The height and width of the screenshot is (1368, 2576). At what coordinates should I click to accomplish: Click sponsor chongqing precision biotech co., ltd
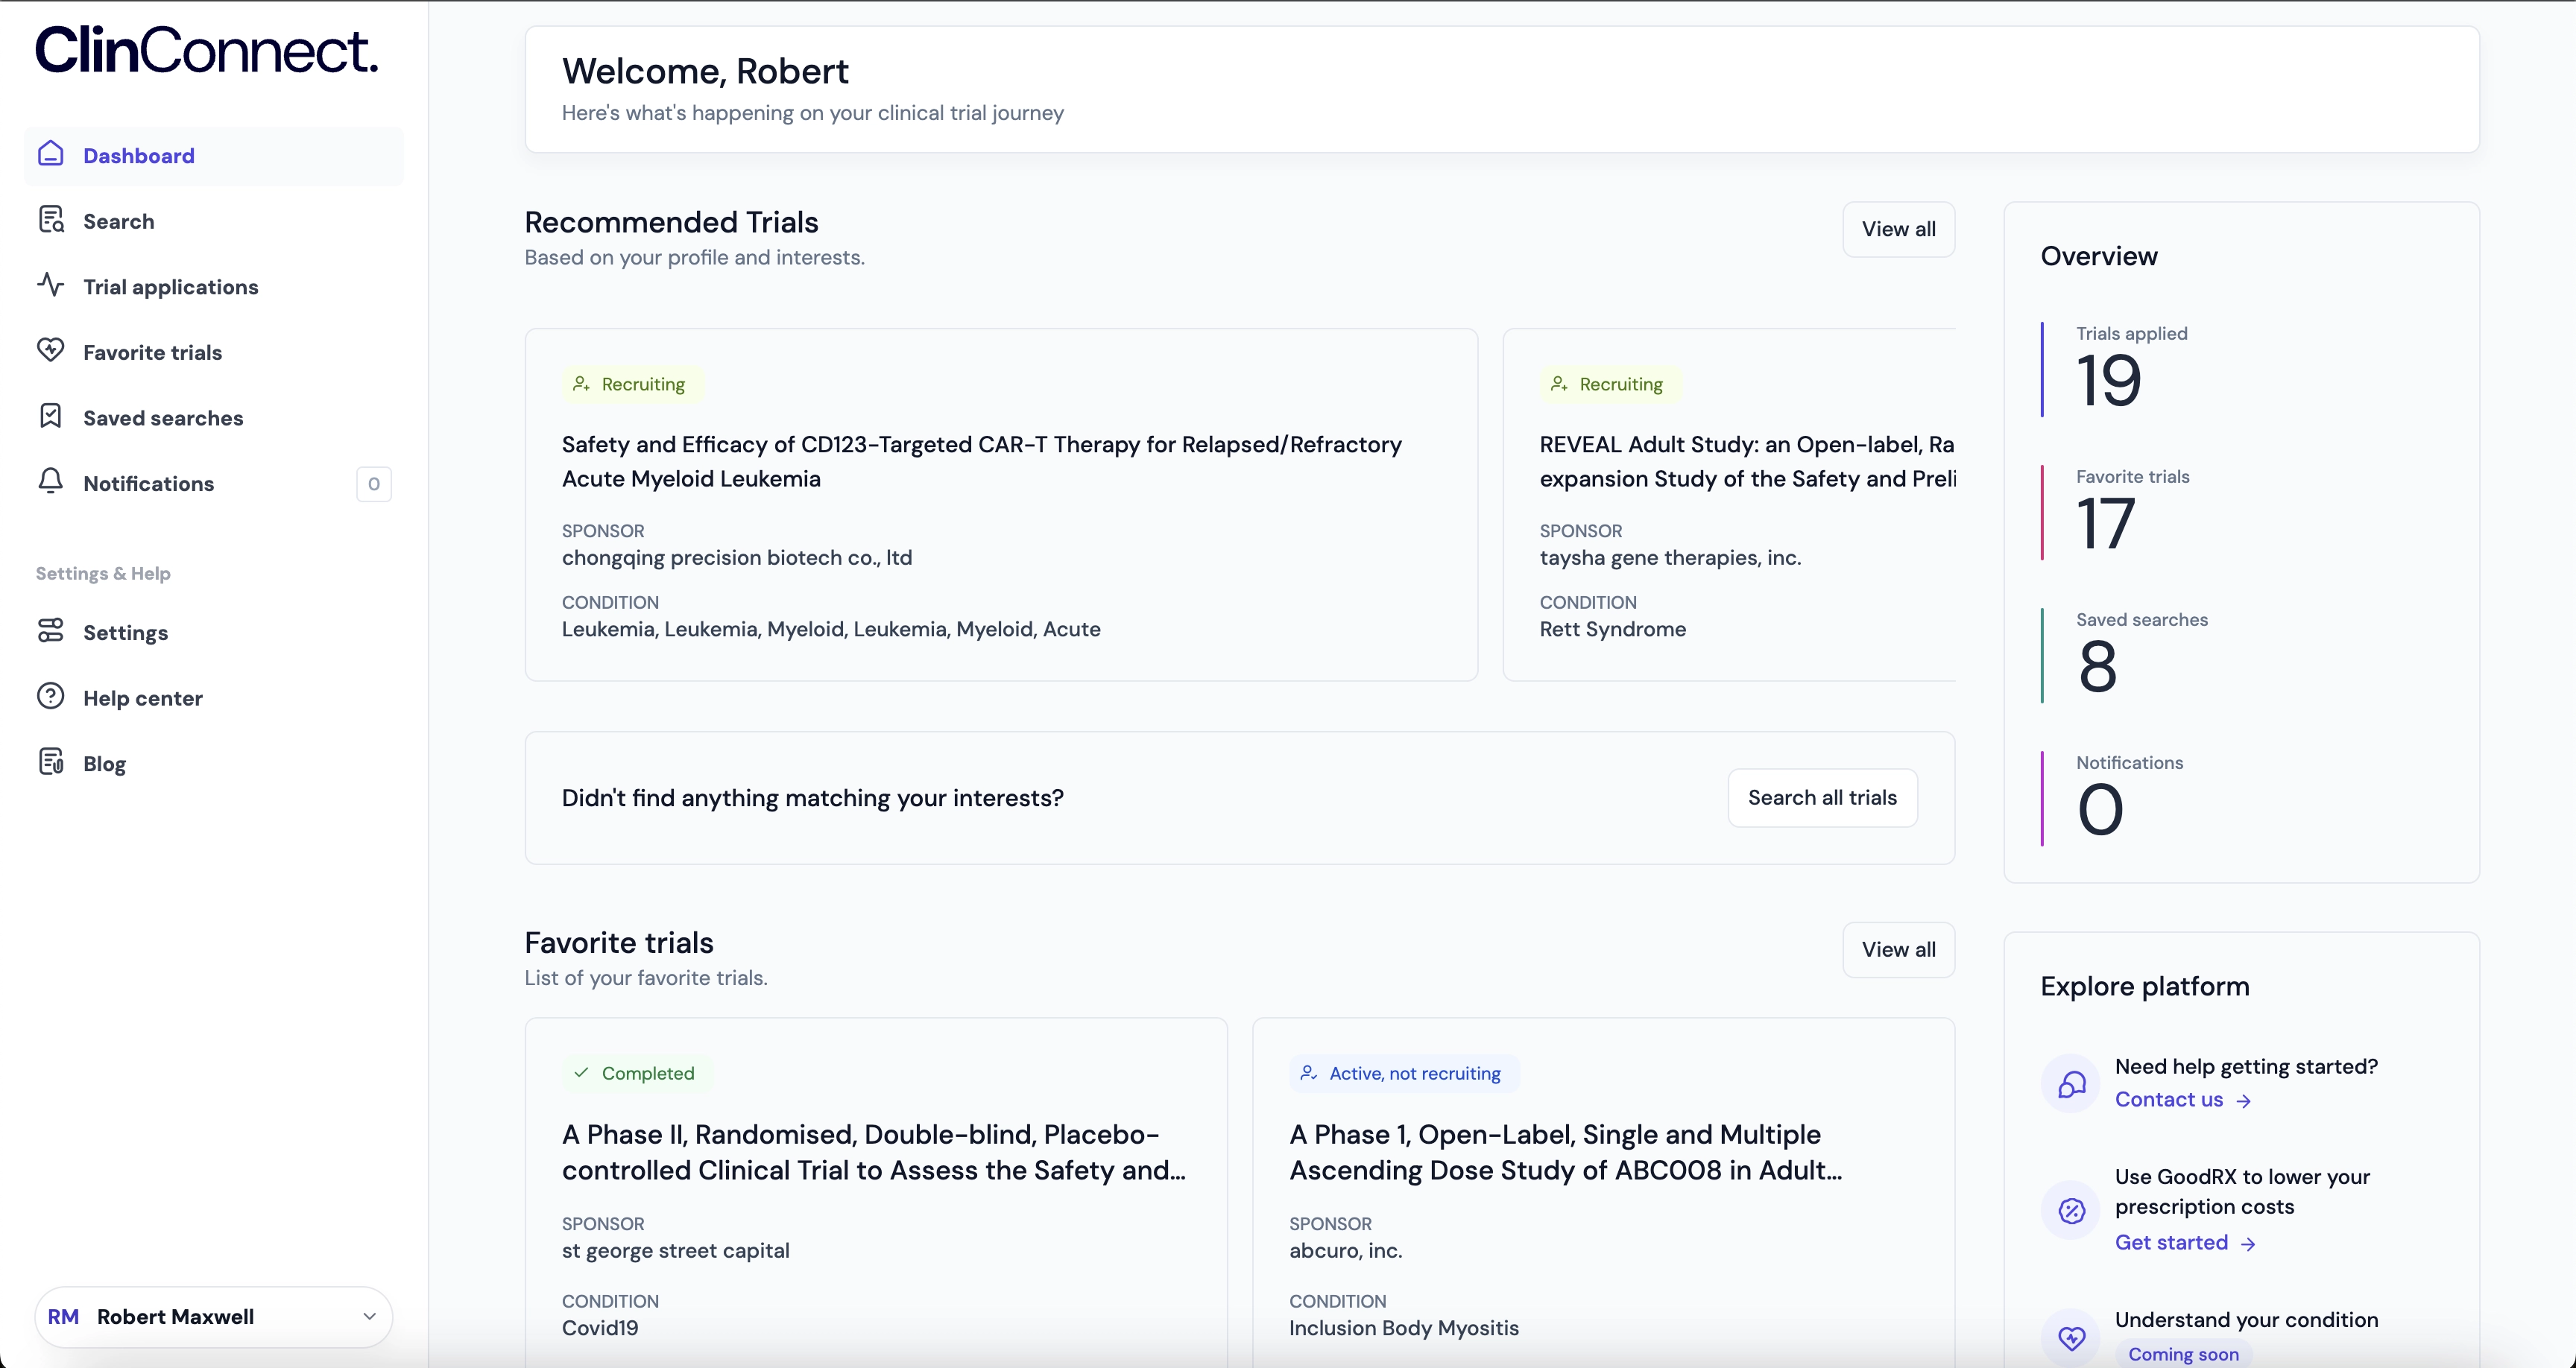(737, 558)
